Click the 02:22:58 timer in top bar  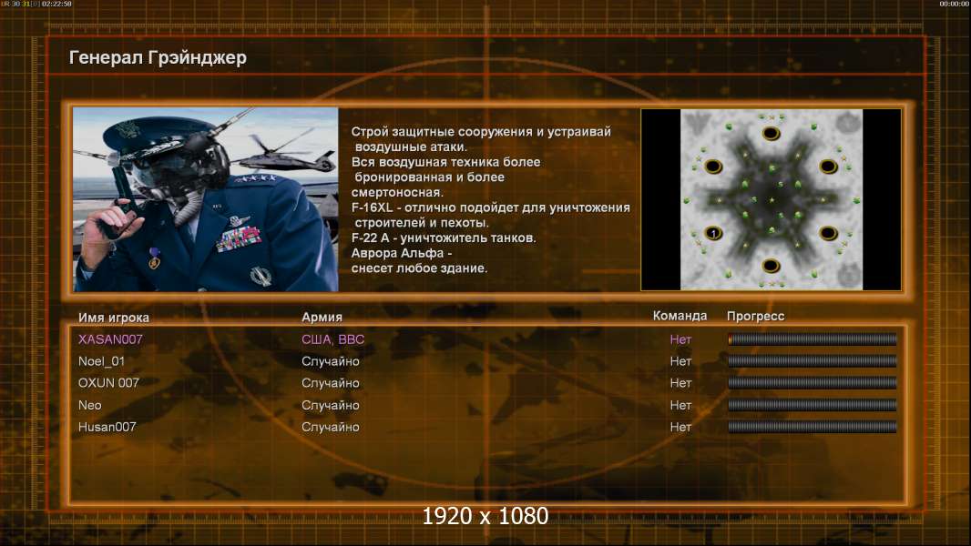56,5
